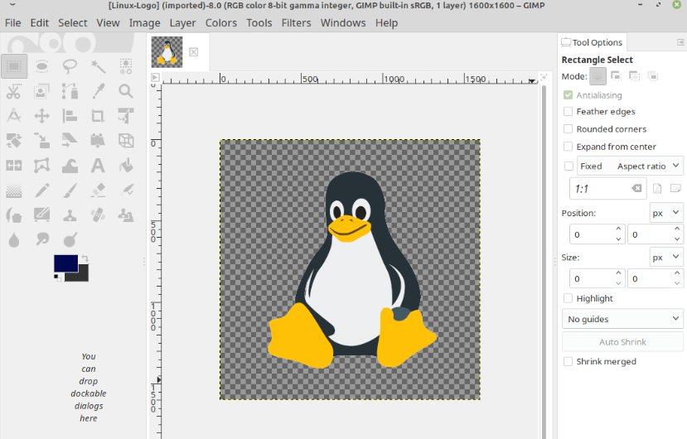Screen dimensions: 687x439
Task: Select the Rotate tool
Action: point(14,141)
